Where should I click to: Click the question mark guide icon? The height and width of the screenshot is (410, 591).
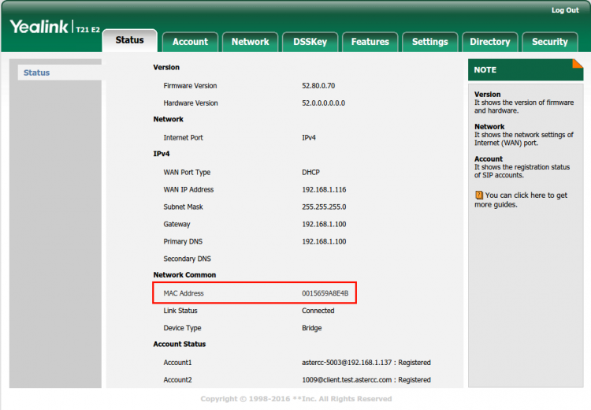[x=478, y=196]
